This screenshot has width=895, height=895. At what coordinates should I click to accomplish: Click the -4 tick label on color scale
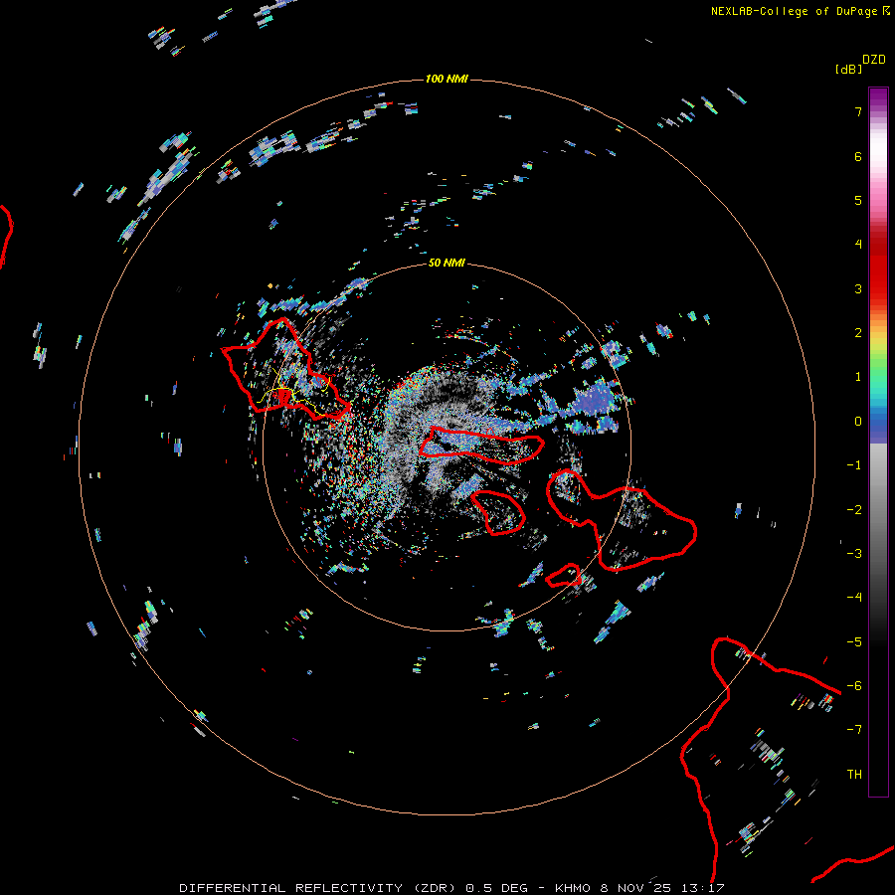[x=854, y=598]
